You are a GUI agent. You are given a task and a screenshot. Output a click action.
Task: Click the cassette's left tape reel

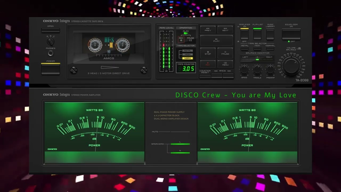95,45
